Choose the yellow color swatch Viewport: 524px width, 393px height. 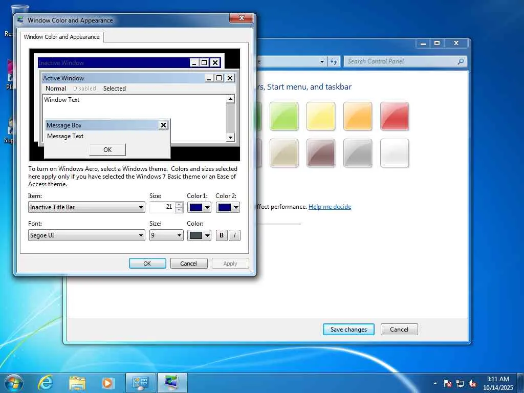[320, 116]
